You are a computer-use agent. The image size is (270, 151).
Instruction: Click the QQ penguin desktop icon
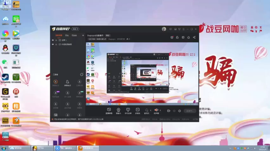click(x=5, y=49)
